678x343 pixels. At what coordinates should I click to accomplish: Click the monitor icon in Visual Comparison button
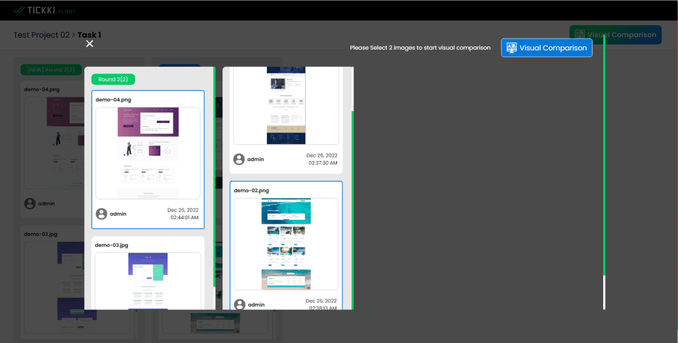click(512, 48)
